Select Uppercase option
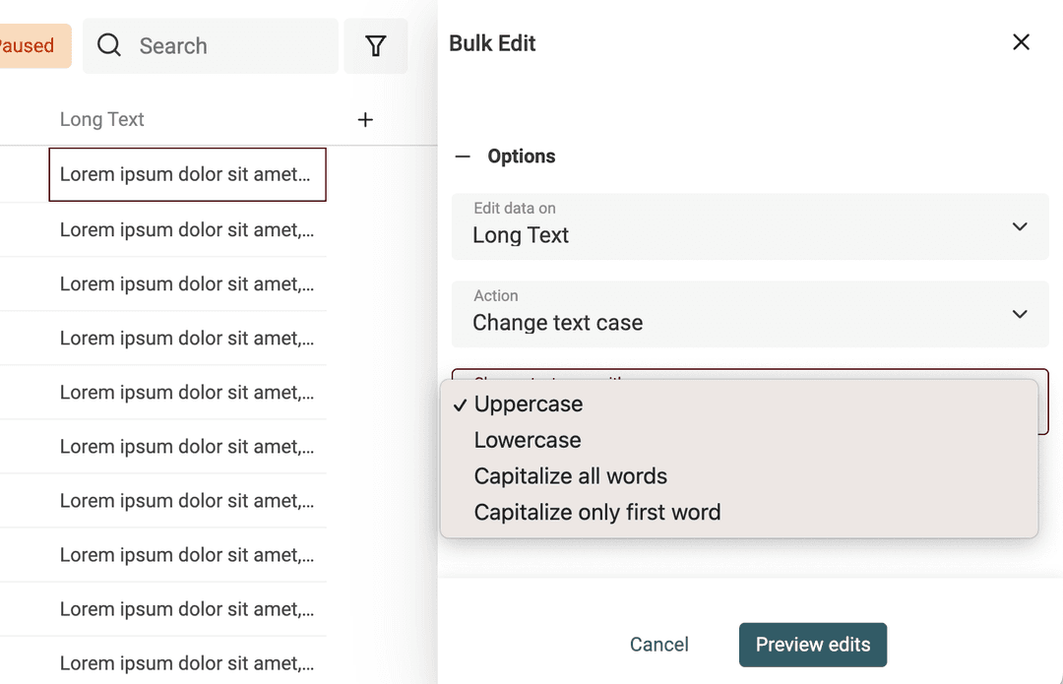Screen dimensions: 1063x684 pyautogui.click(x=529, y=404)
